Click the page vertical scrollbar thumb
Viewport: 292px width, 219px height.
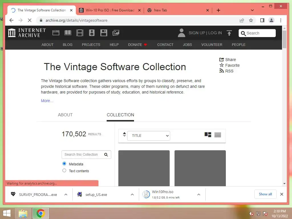(284, 39)
